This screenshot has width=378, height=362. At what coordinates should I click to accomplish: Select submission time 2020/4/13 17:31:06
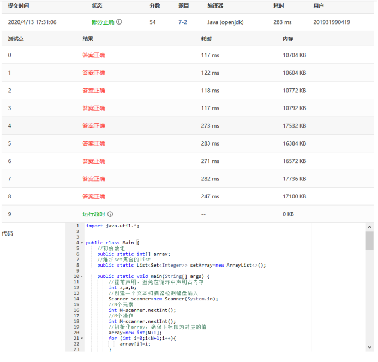[x=32, y=22]
